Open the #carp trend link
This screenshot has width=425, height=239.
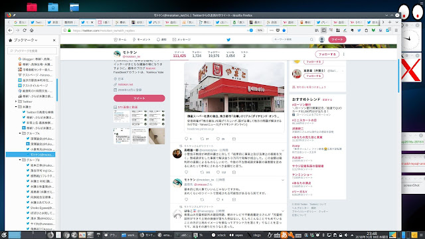tap(296, 146)
